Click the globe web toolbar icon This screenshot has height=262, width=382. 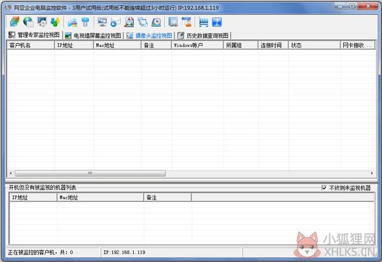[x=28, y=22]
